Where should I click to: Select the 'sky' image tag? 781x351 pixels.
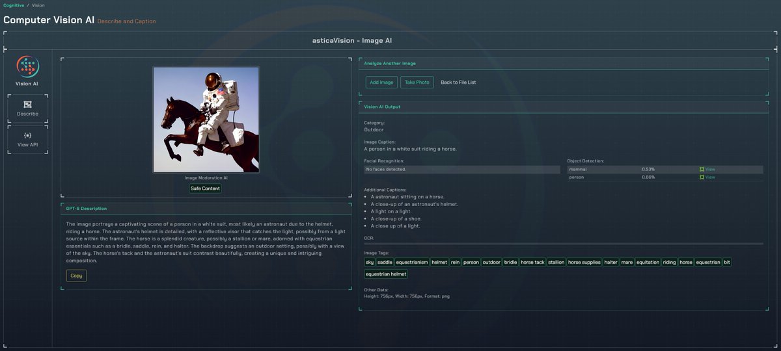370,262
